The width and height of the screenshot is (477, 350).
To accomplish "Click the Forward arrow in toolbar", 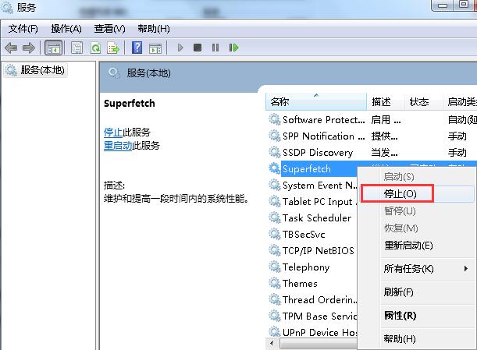I will (29, 48).
